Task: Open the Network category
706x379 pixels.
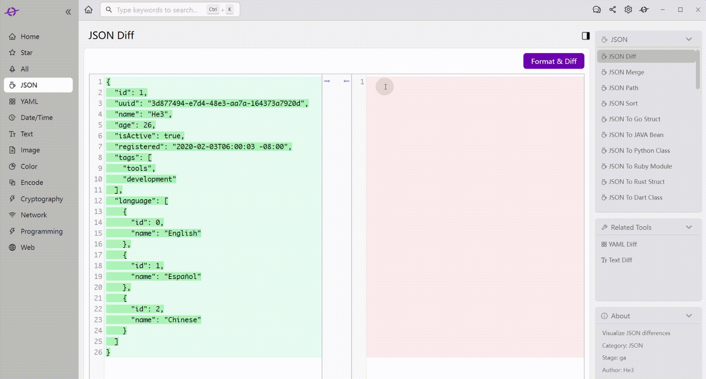Action: click(38, 215)
